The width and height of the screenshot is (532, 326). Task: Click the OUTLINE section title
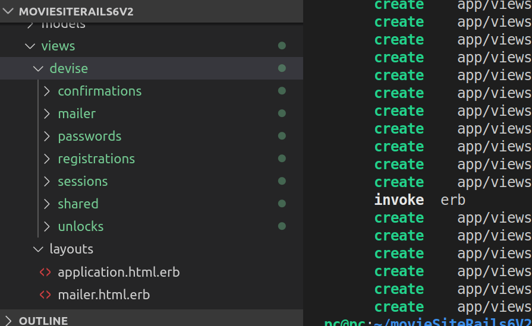pyautogui.click(x=43, y=321)
